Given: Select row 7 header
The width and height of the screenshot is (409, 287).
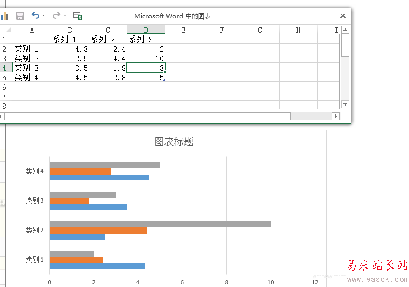Looking at the screenshot, I should tap(6, 97).
